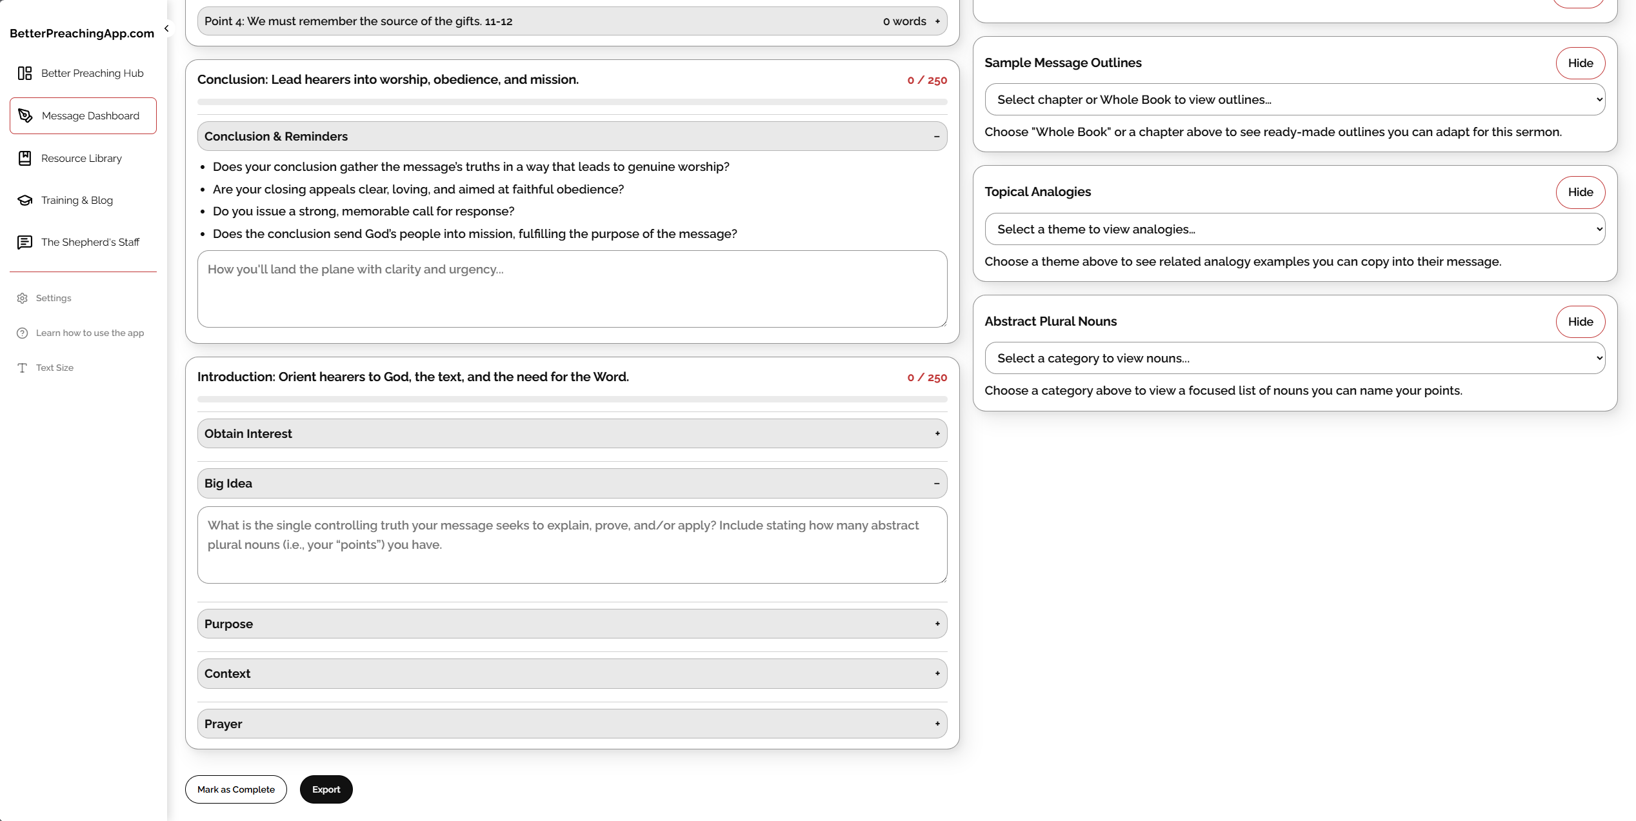Click the Conclusion progress bar
The width and height of the screenshot is (1636, 821).
[x=572, y=101]
